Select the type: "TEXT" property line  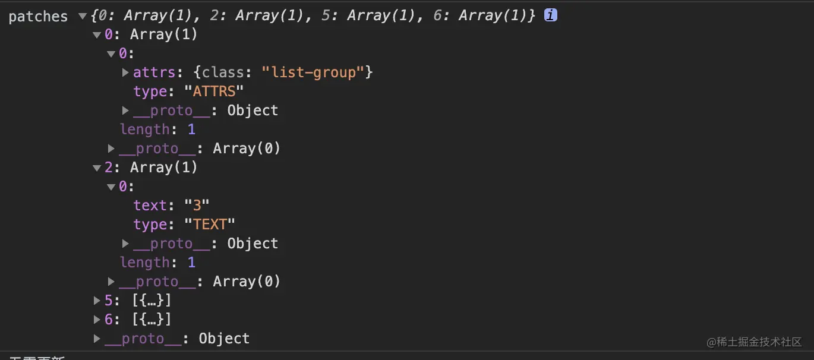tap(185, 225)
